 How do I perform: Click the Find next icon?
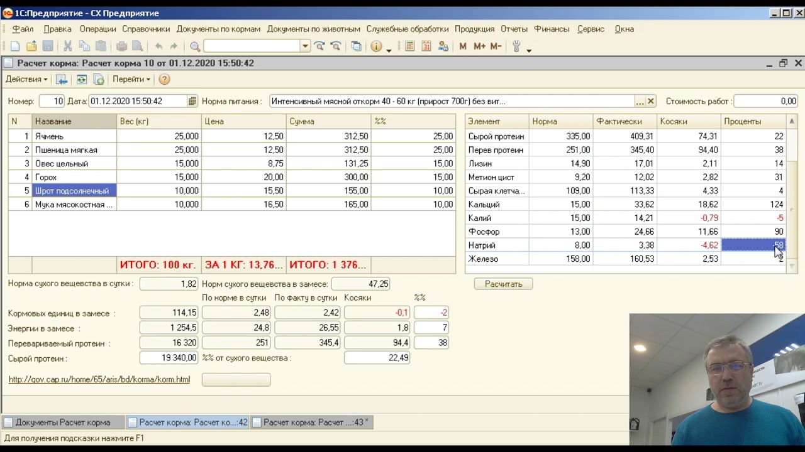coord(319,46)
